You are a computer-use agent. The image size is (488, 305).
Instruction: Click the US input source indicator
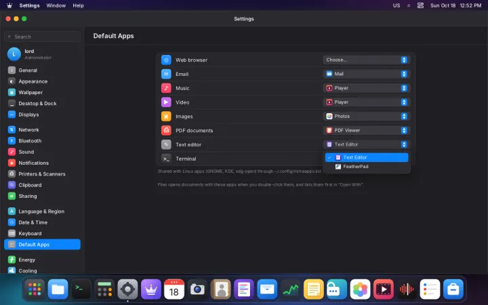[396, 5]
